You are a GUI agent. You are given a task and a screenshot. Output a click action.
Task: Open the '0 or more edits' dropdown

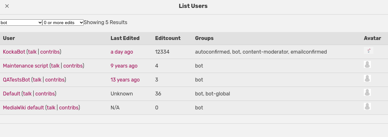63,23
